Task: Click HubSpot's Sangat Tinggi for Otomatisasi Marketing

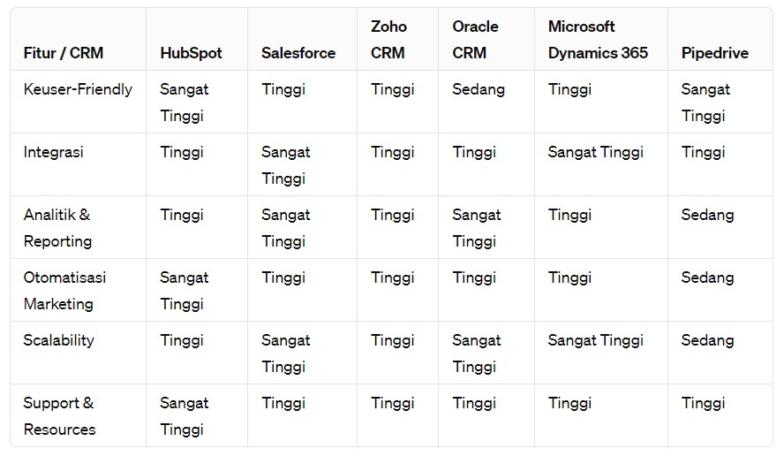Action: pyautogui.click(x=184, y=290)
